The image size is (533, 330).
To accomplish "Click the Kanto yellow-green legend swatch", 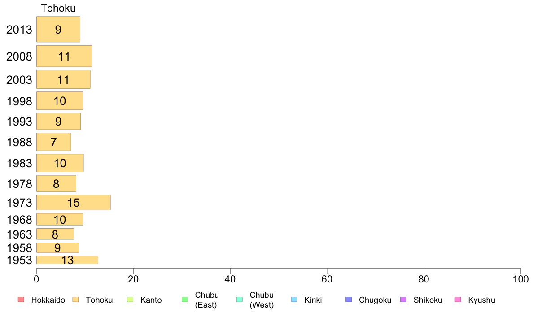I will coord(130,300).
